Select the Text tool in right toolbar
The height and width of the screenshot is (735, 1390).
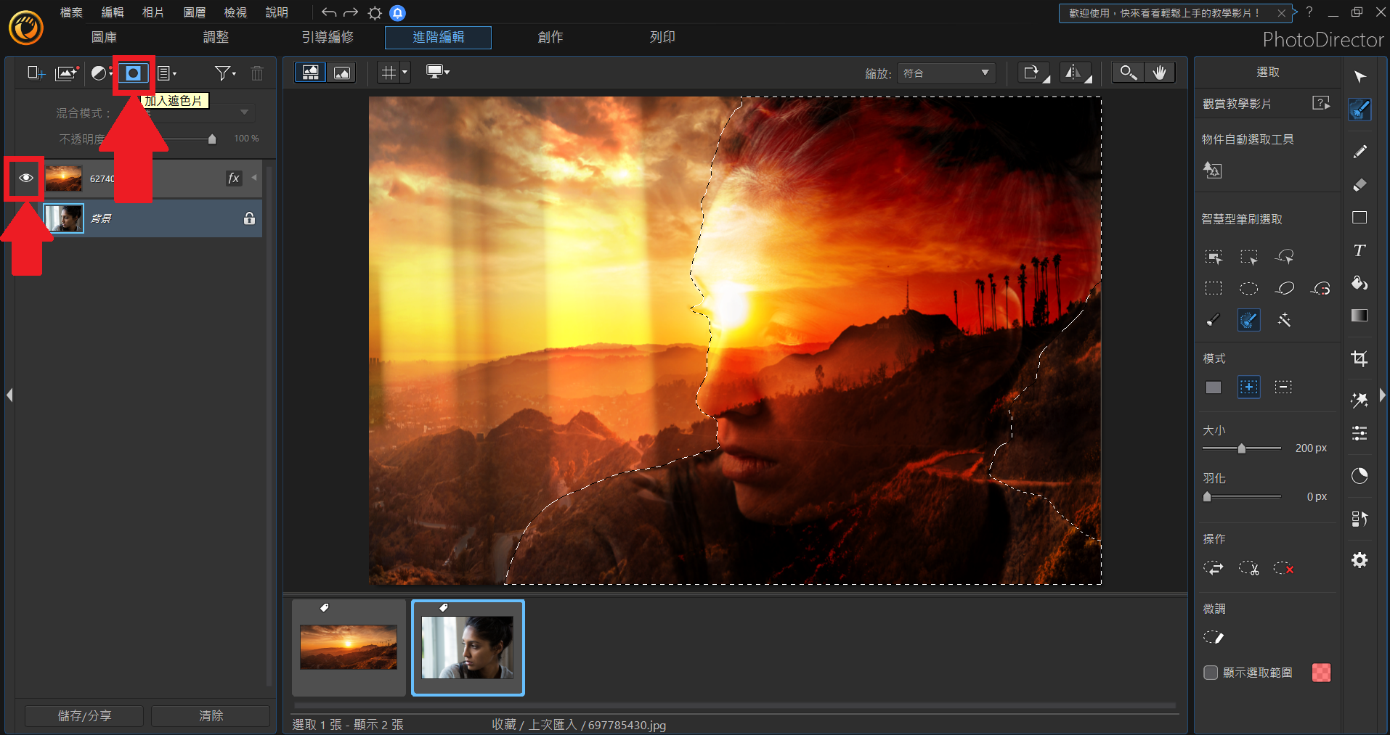point(1359,250)
